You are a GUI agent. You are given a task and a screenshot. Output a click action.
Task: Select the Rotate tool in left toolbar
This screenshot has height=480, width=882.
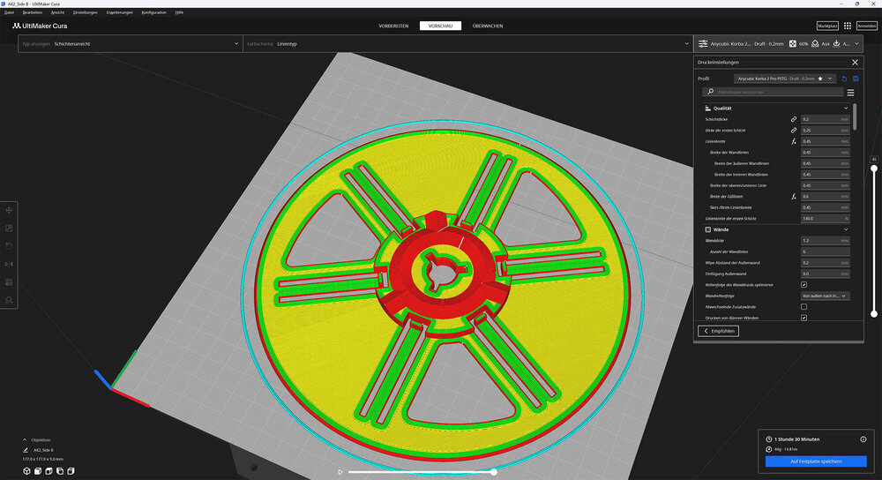pos(9,246)
